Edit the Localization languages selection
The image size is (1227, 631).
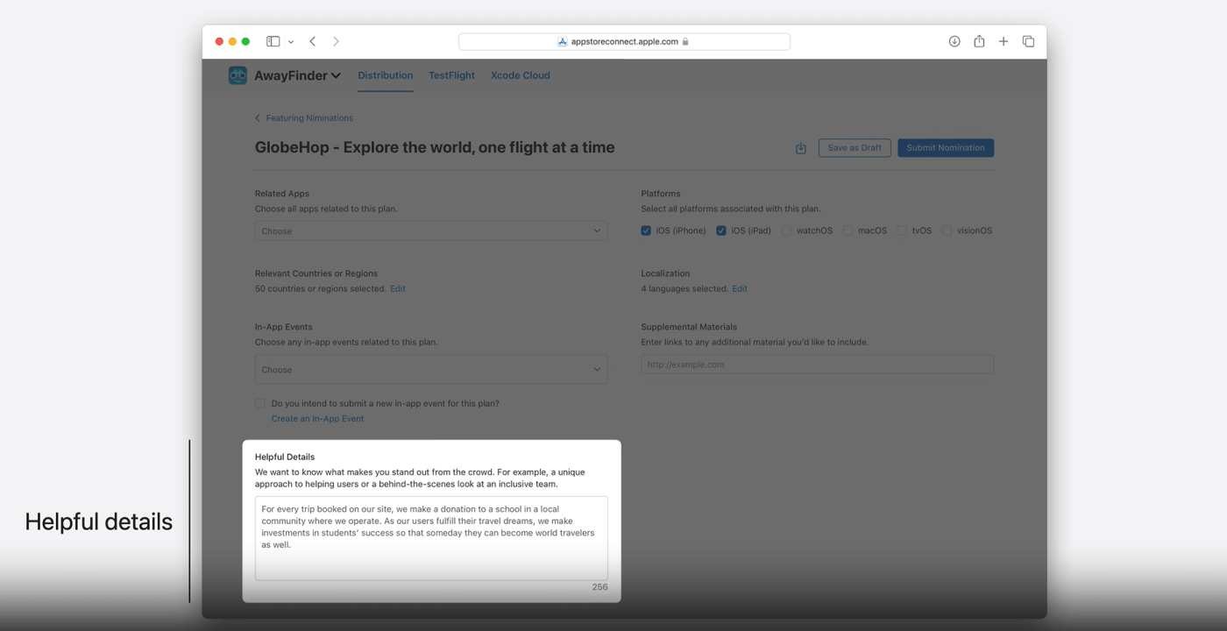(740, 288)
